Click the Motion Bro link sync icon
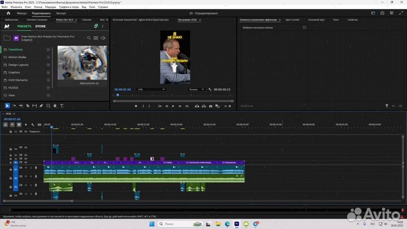 coord(96,26)
